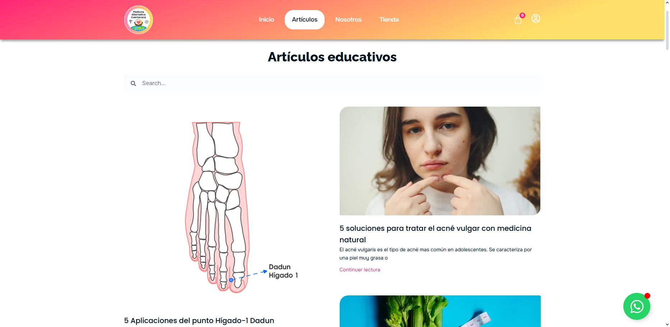Open the WhatsApp chat bubble
The image size is (670, 327).
click(637, 306)
